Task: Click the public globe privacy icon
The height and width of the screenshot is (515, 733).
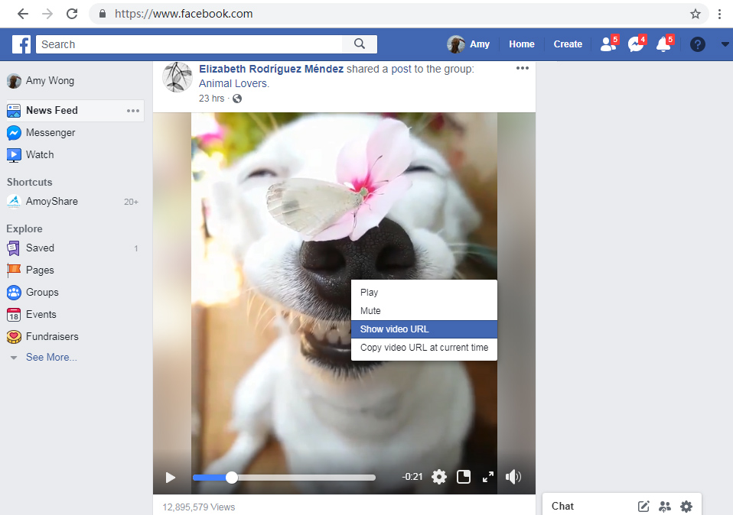Action: (237, 99)
